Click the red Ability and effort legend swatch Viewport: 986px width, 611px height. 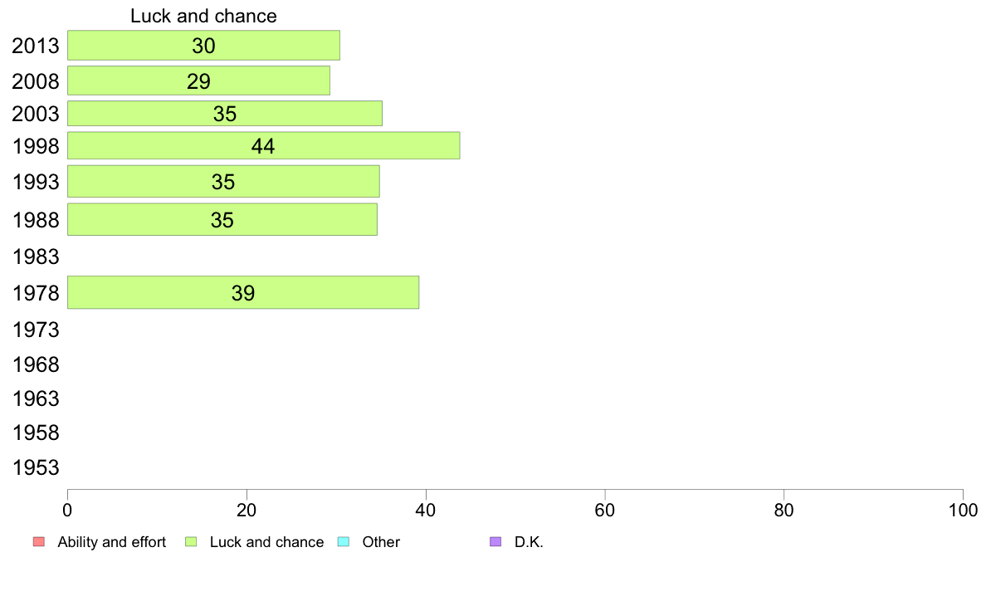39,542
